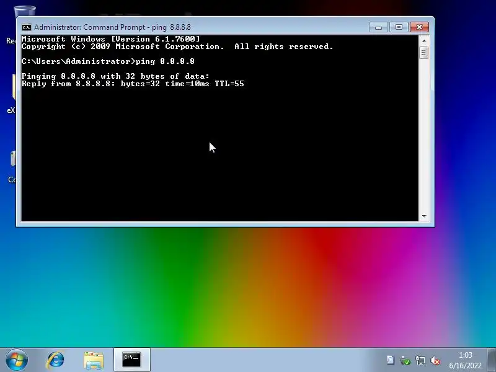Click the Command Prompt scrollbar thumb
Image resolution: width=496 pixels, height=372 pixels.
[x=424, y=53]
